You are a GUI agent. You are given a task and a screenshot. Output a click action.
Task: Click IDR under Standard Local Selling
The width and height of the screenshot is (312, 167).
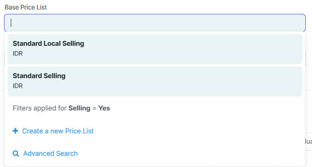tap(18, 53)
